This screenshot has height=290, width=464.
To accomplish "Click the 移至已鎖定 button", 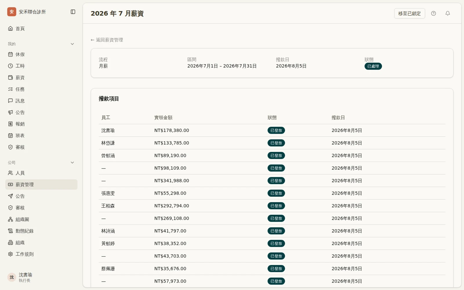I will [409, 13].
